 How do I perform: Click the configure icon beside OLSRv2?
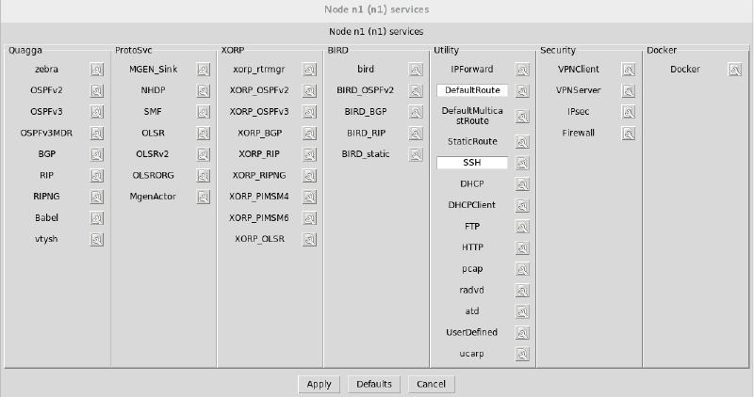pyautogui.click(x=203, y=154)
